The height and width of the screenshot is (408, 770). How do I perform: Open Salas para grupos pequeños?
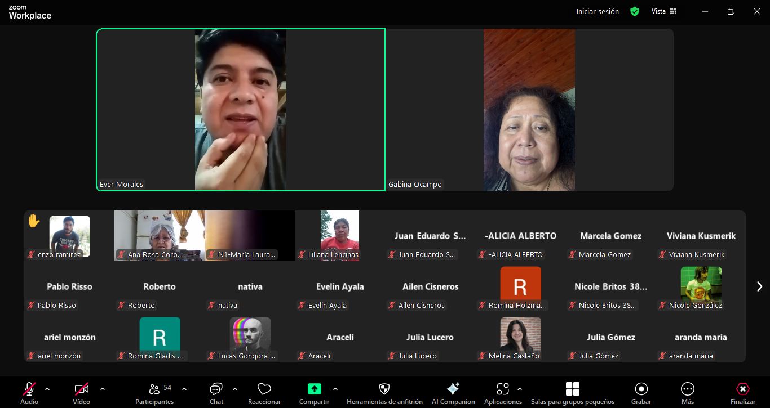tap(572, 389)
